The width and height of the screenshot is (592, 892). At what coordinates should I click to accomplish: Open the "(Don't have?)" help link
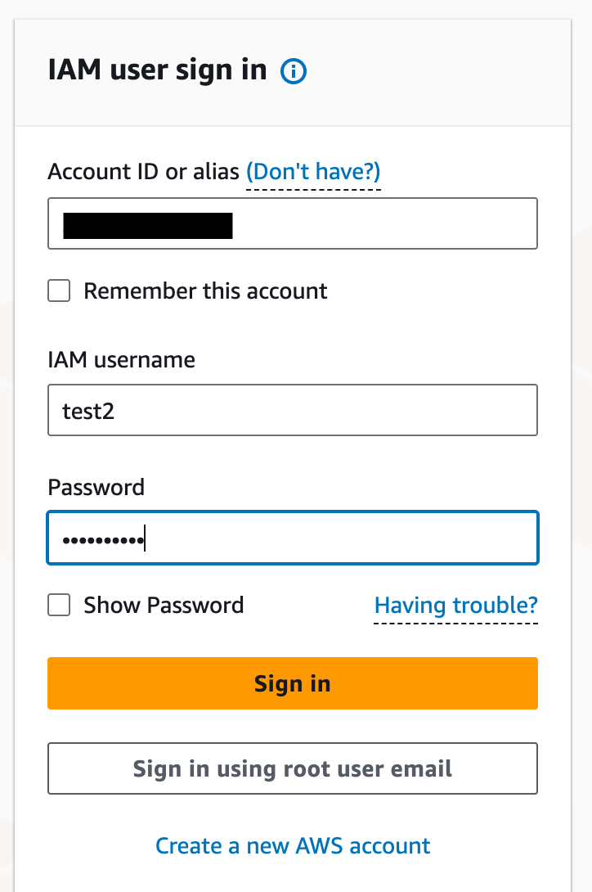point(313,171)
